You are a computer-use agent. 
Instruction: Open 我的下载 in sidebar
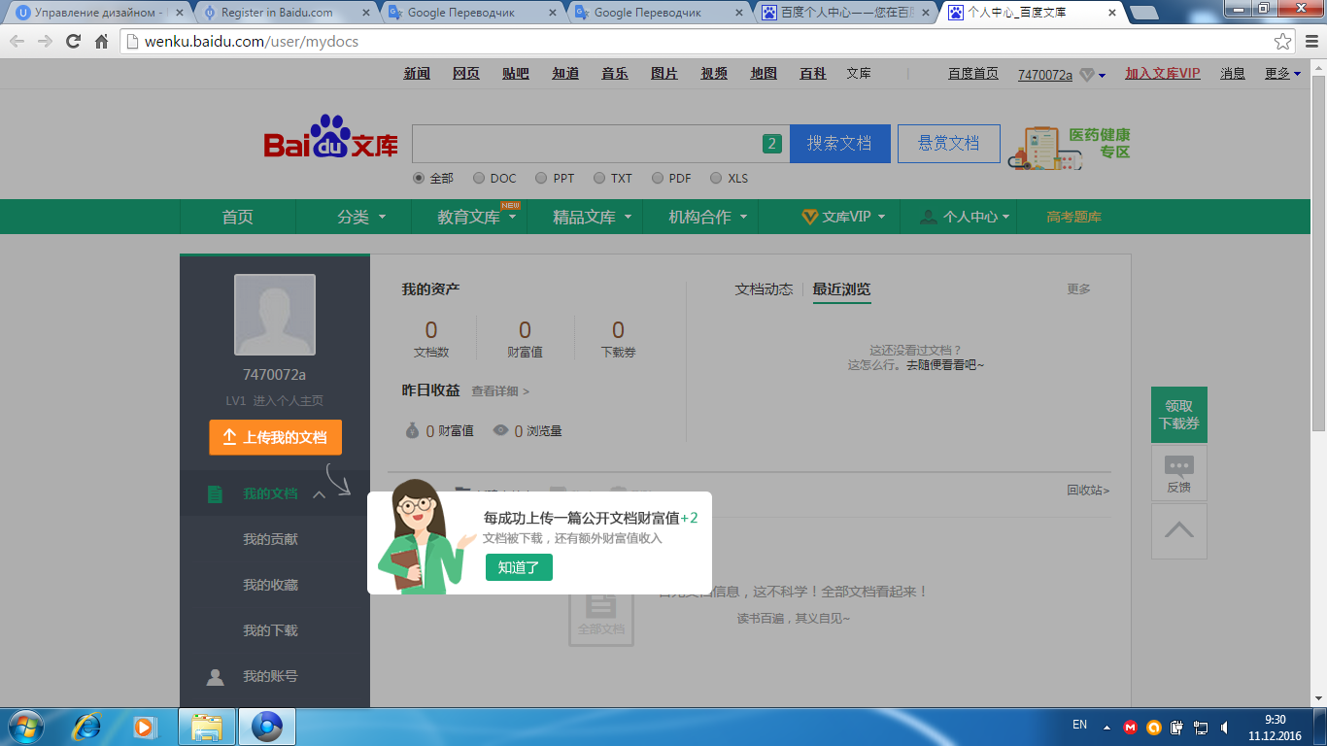click(x=270, y=630)
